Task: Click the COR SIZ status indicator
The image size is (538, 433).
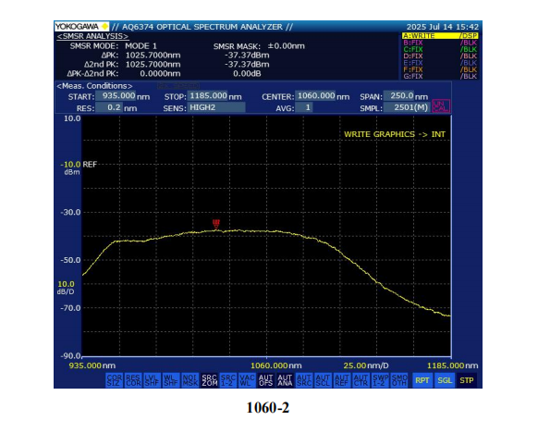Action: [115, 380]
